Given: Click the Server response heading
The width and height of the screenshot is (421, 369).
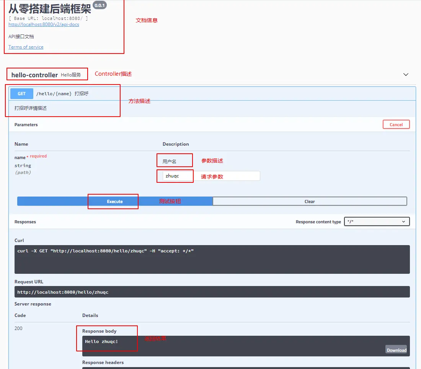Looking at the screenshot, I should (33, 304).
